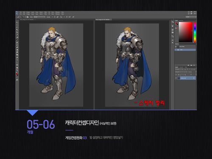Select the Gradient tool
This screenshot has width=212, height=159.
[x=17, y=50]
